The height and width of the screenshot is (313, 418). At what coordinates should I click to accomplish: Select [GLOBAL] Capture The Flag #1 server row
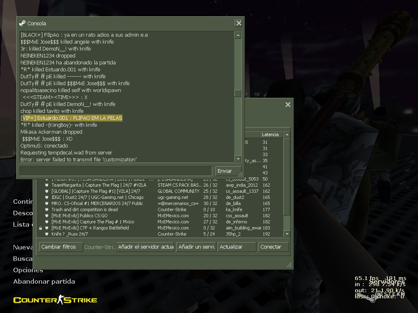coord(160,191)
